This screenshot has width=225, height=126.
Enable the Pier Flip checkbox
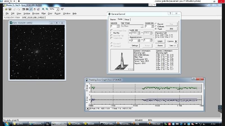(x=112, y=33)
